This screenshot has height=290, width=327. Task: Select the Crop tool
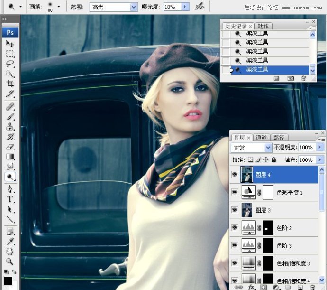pos(9,84)
